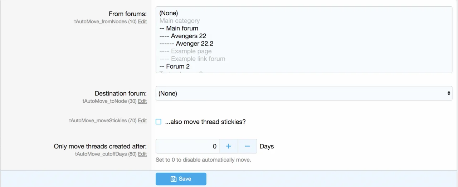This screenshot has height=187, width=458.
Task: Click the Save button with floppy icon
Action: point(181,179)
